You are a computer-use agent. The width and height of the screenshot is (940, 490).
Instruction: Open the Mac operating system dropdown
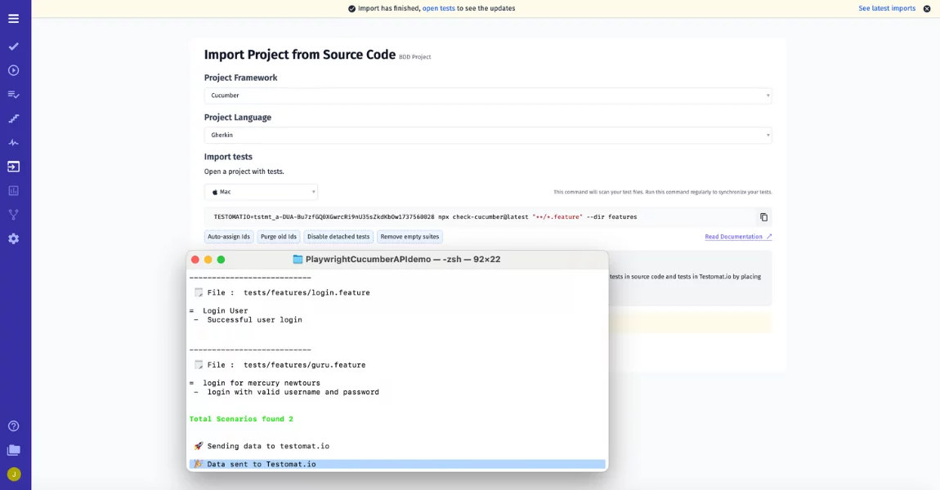click(x=261, y=192)
